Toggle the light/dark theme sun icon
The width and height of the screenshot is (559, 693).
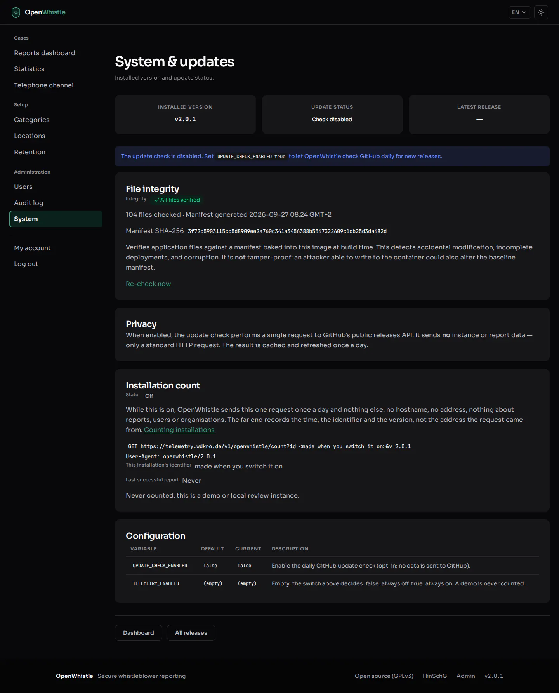point(541,12)
